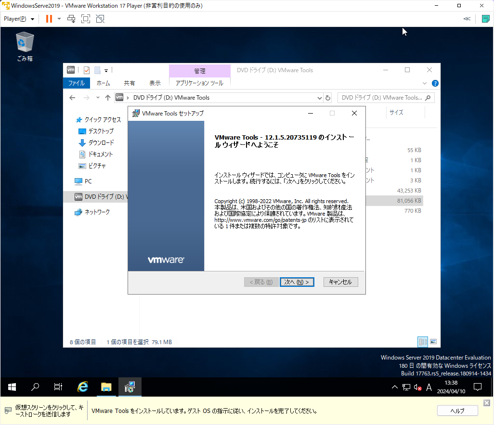
Task: Click the Explorer properties checkmark quick access icon
Action: [x=87, y=70]
